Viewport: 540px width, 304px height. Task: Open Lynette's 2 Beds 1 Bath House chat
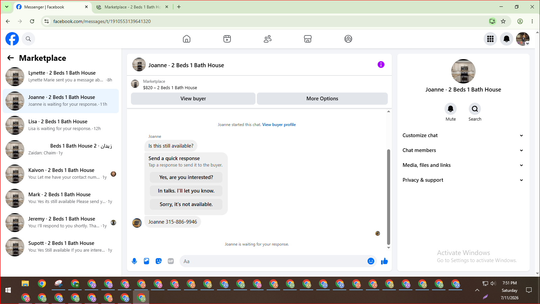(x=61, y=77)
